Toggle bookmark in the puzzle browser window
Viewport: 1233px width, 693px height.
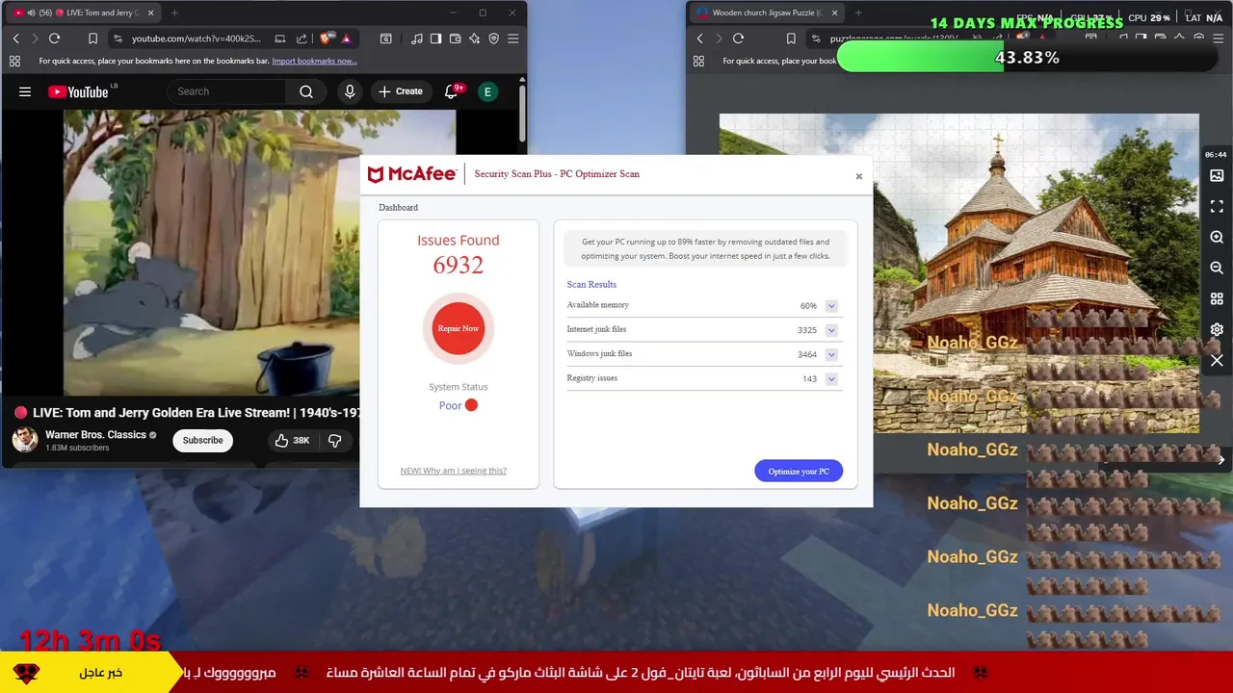[791, 38]
